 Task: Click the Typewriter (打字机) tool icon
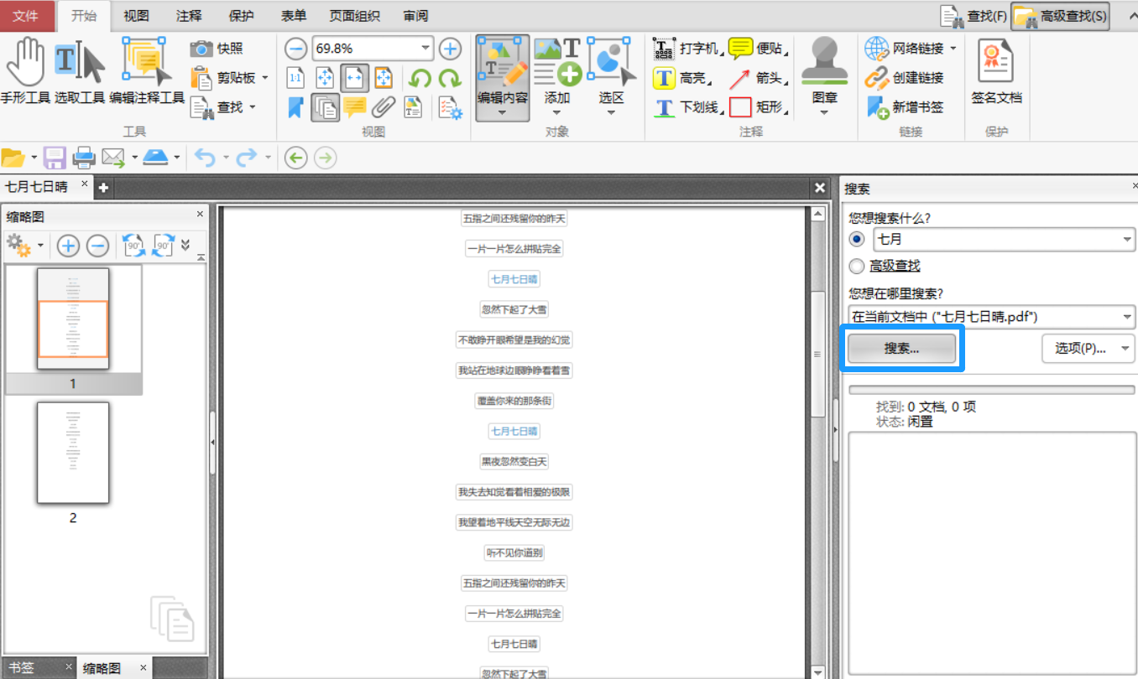tap(664, 49)
